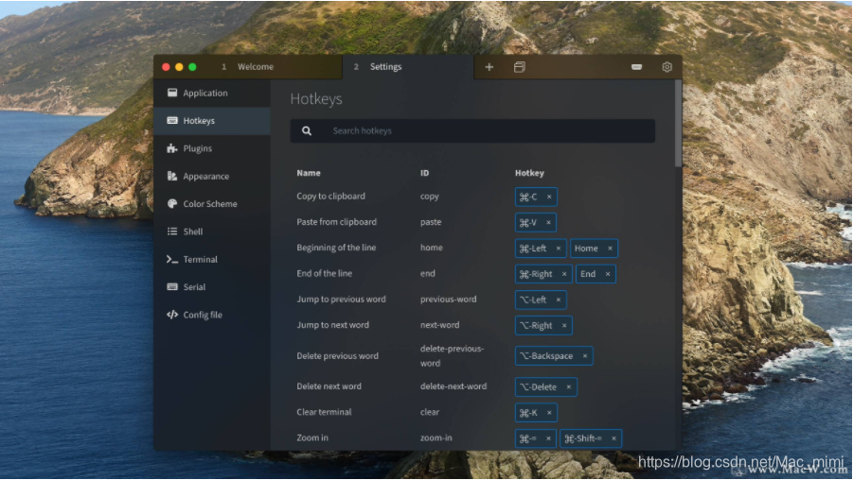
Task: Click the "Jump to next word" row name
Action: (x=332, y=325)
